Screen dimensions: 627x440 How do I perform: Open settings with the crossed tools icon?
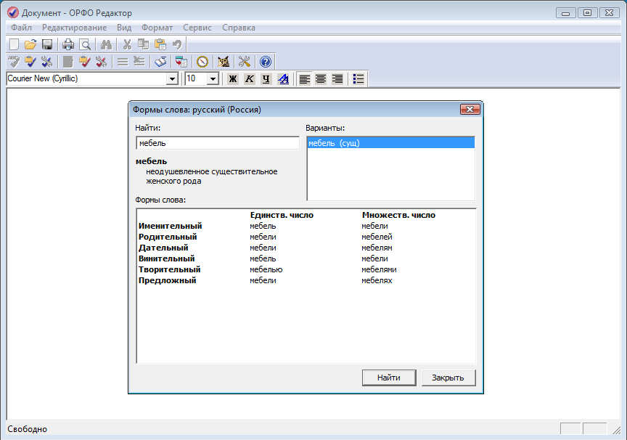[245, 62]
